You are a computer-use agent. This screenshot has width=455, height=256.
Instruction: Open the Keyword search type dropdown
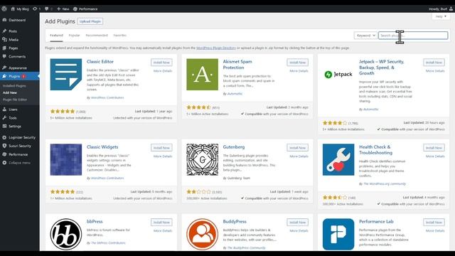pos(365,36)
